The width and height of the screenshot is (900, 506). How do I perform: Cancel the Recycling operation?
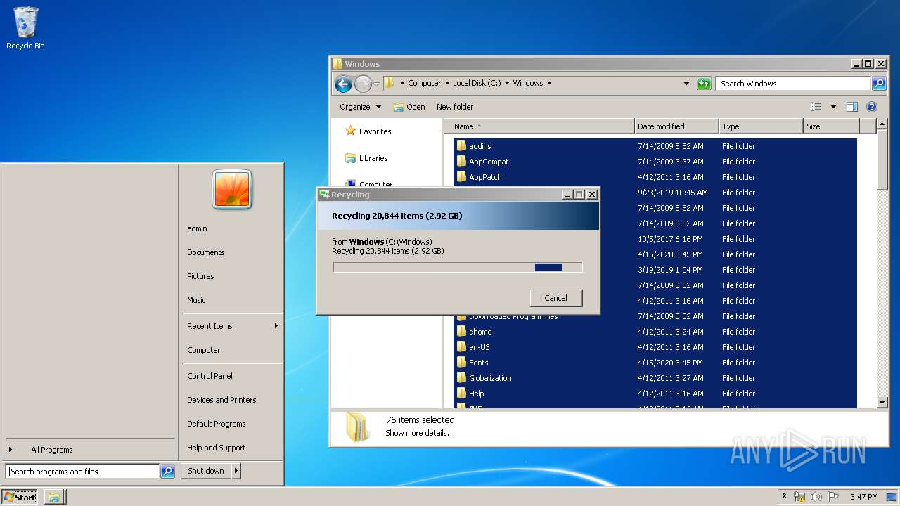[555, 298]
